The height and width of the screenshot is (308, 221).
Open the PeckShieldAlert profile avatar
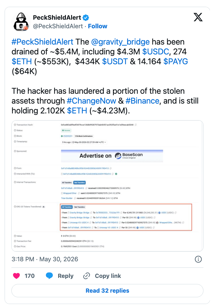21,22
